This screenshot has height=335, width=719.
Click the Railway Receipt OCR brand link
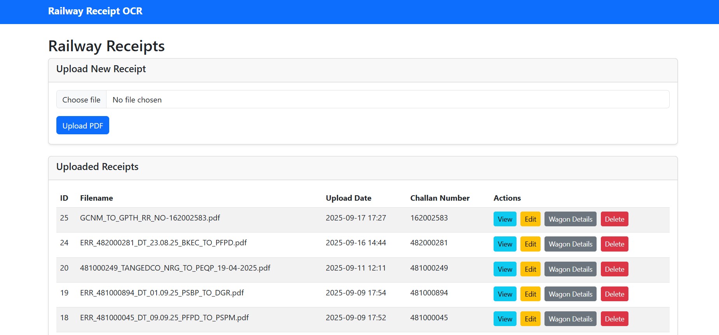[95, 11]
